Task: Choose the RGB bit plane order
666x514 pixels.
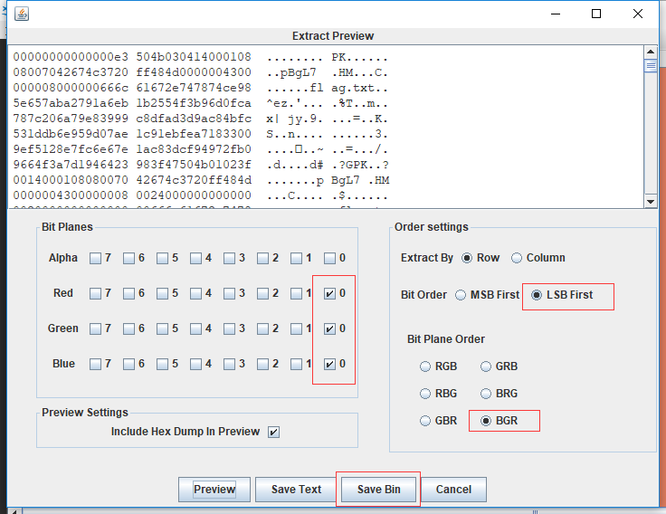Action: (x=425, y=366)
